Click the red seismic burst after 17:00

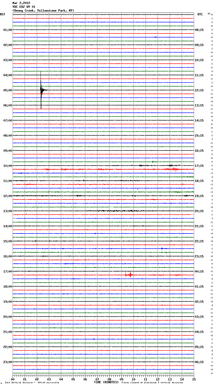(129, 275)
